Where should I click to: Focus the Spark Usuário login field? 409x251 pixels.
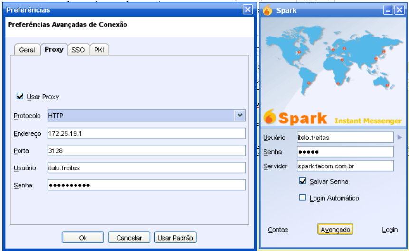pos(345,137)
